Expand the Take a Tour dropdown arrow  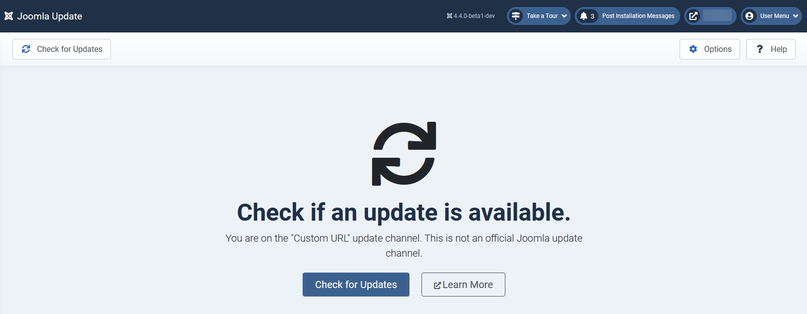(564, 16)
